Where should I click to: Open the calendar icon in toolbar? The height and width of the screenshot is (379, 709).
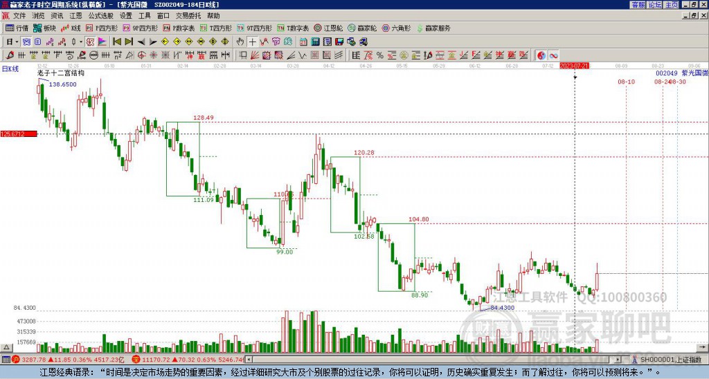(x=303, y=42)
